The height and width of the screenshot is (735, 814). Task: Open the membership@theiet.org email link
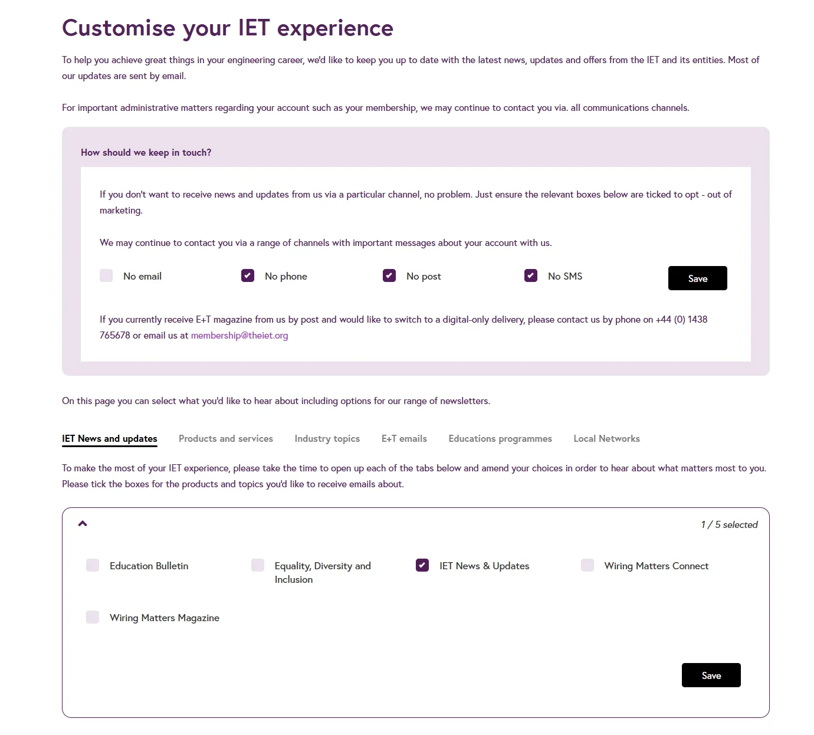tap(239, 336)
